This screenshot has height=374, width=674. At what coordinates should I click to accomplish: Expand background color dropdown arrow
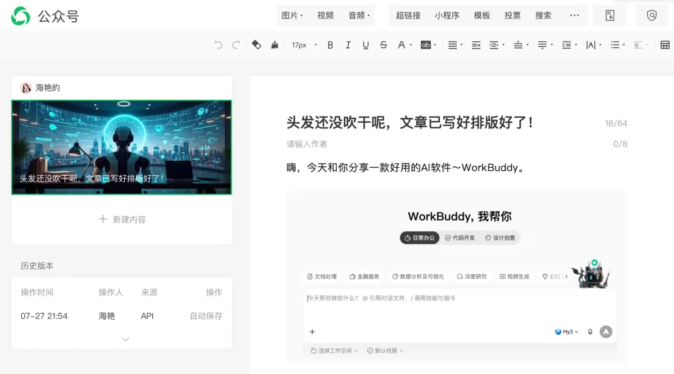pyautogui.click(x=435, y=45)
